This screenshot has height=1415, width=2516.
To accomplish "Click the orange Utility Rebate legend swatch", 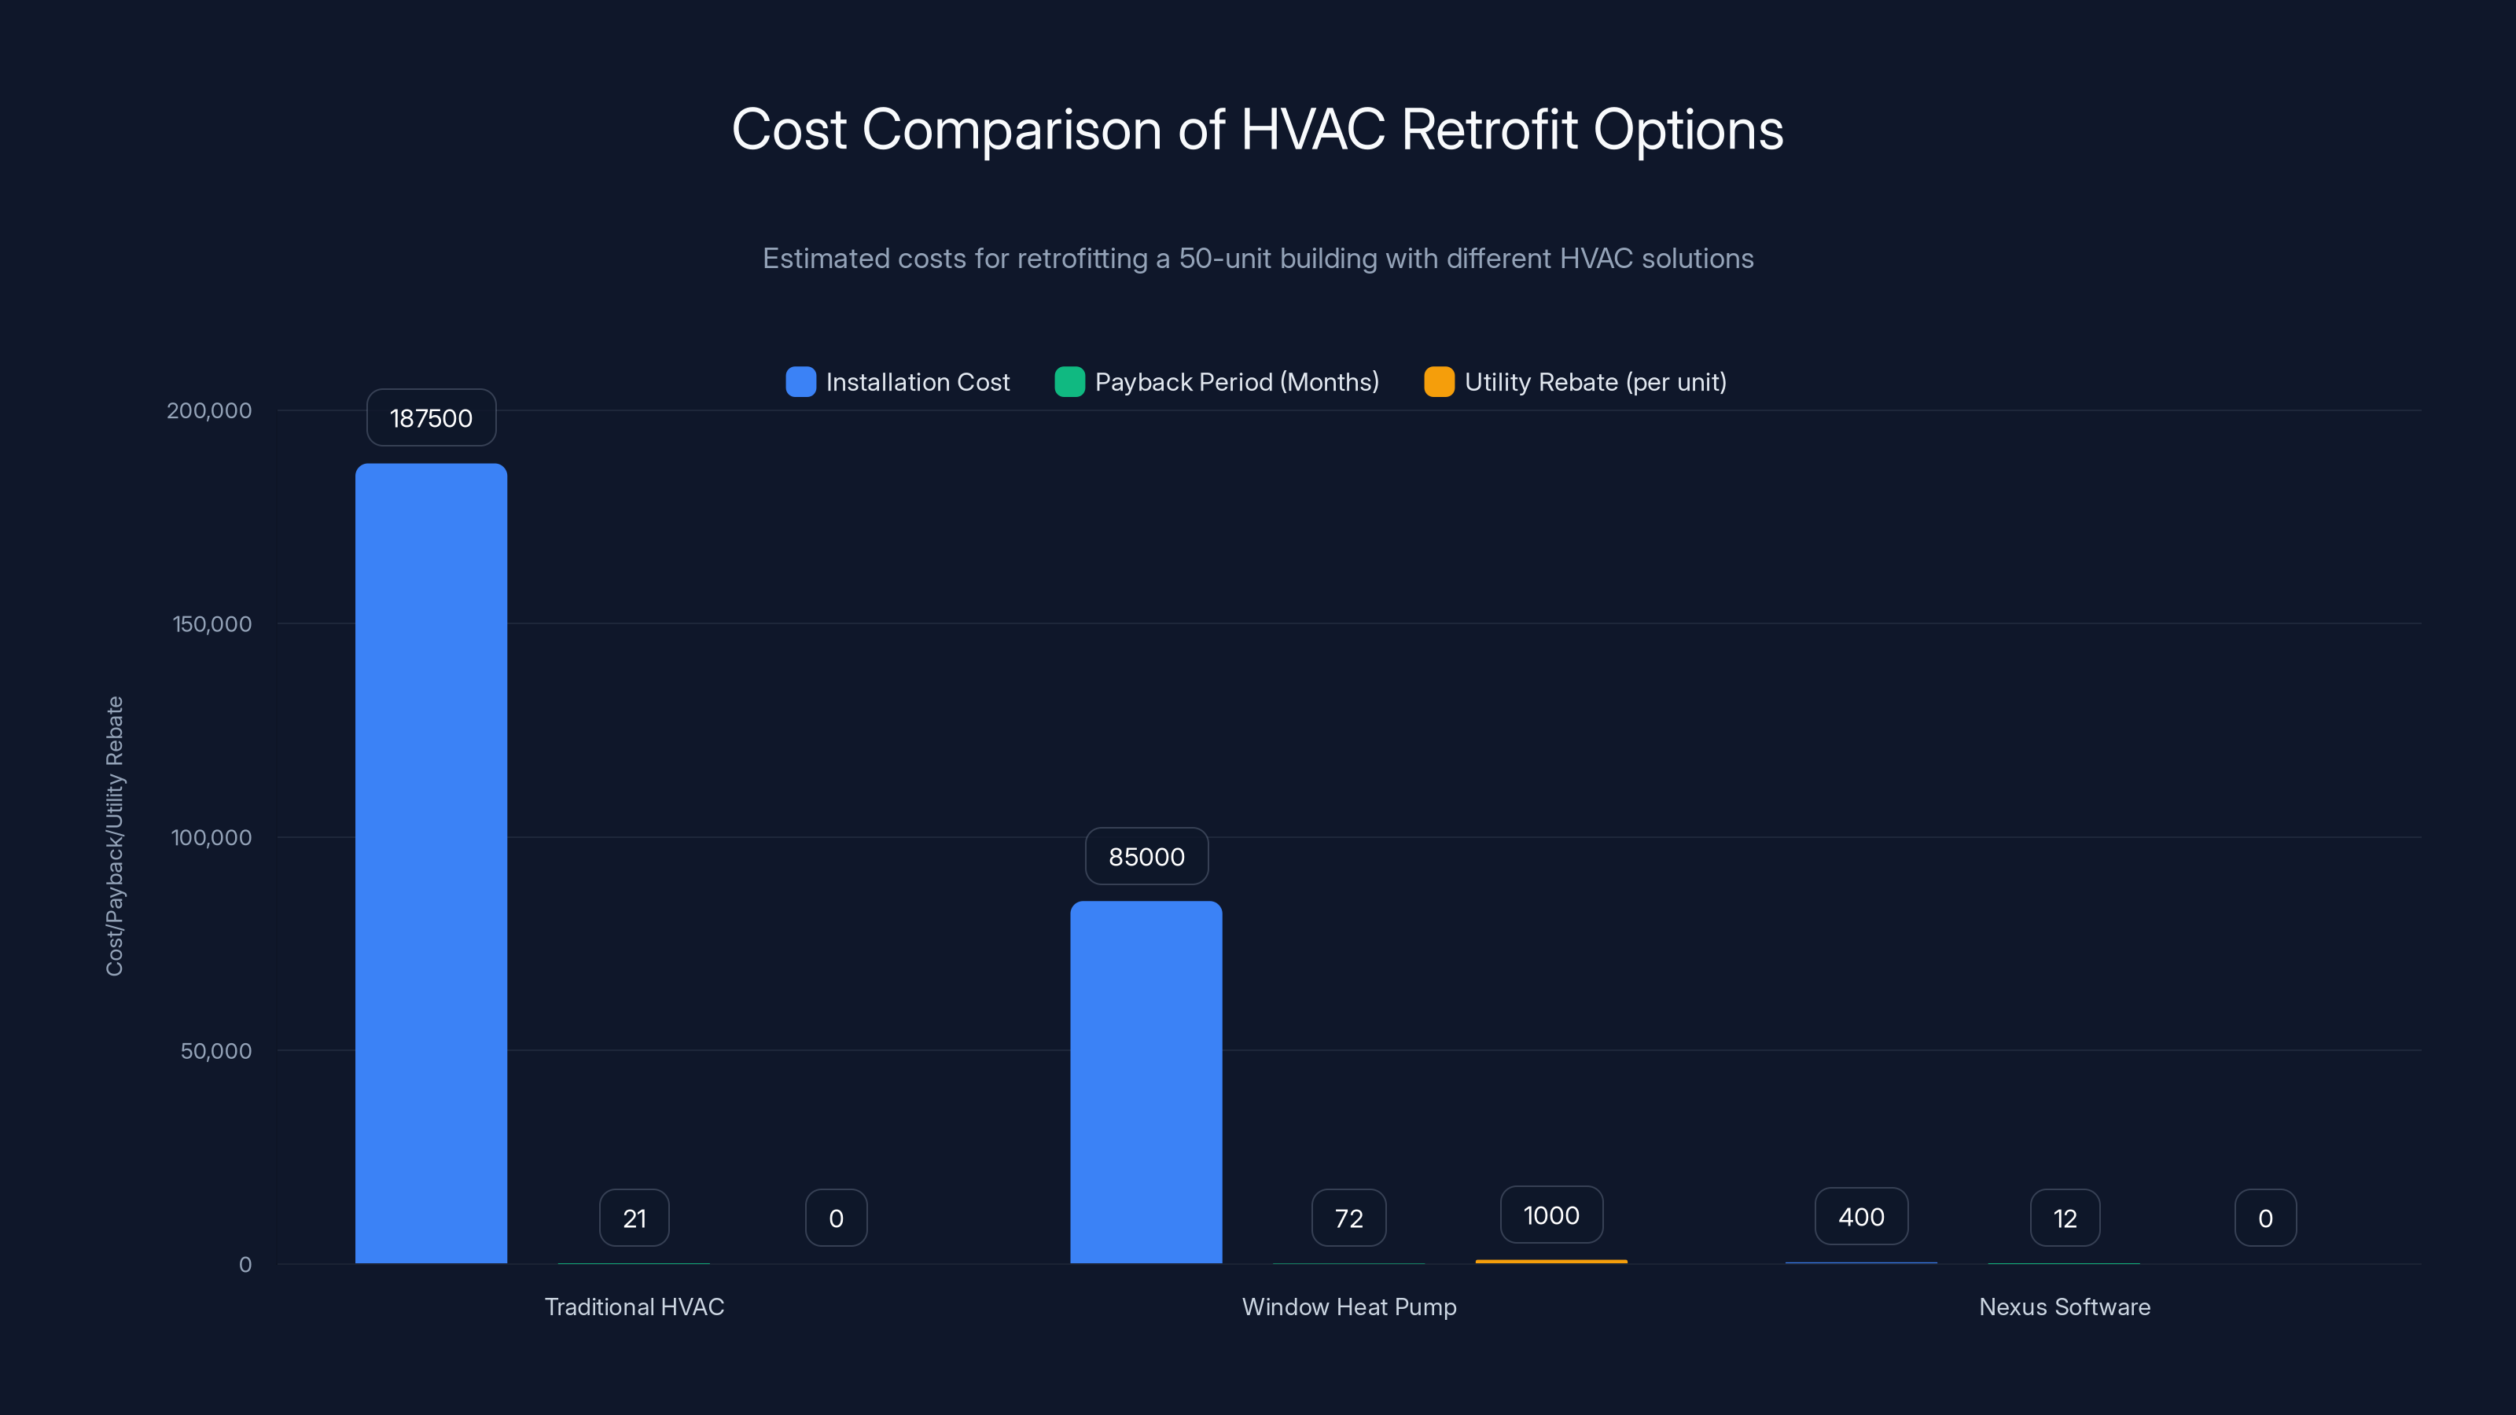I will tap(1439, 382).
